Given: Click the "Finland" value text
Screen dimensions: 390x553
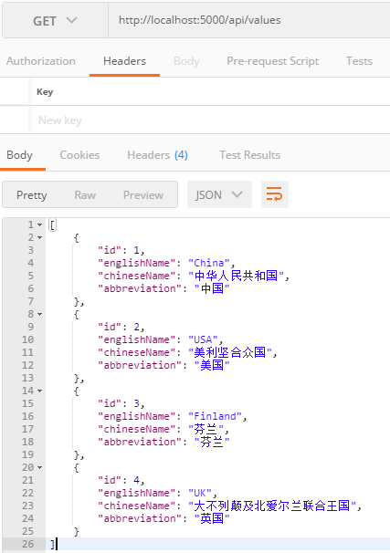Looking at the screenshot, I should pos(215,416).
